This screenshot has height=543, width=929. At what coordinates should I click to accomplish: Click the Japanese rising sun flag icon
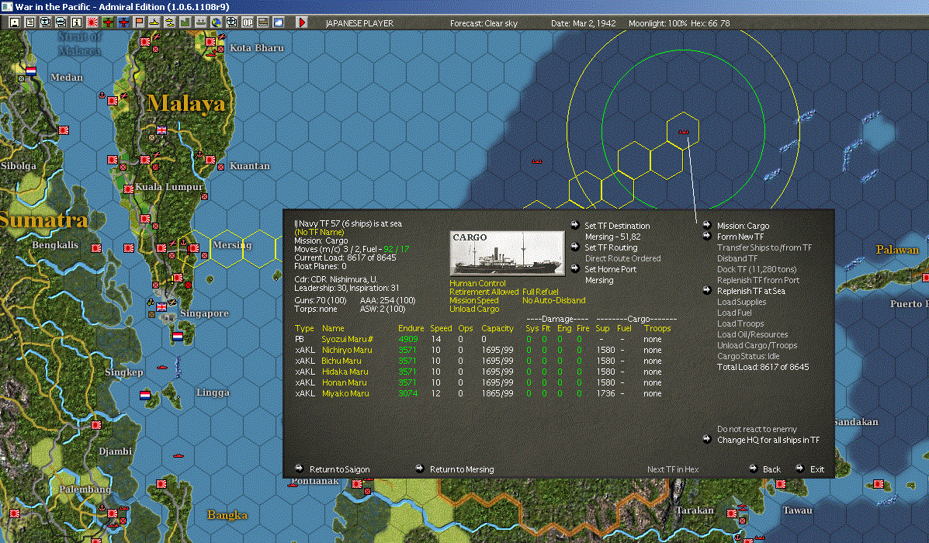(x=92, y=22)
